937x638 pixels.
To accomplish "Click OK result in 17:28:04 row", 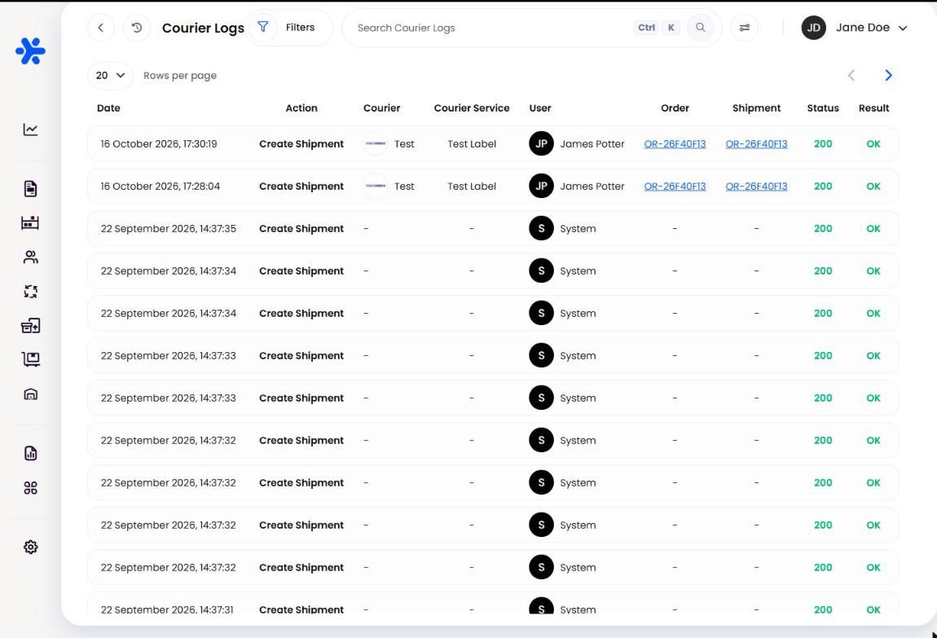I will point(873,187).
